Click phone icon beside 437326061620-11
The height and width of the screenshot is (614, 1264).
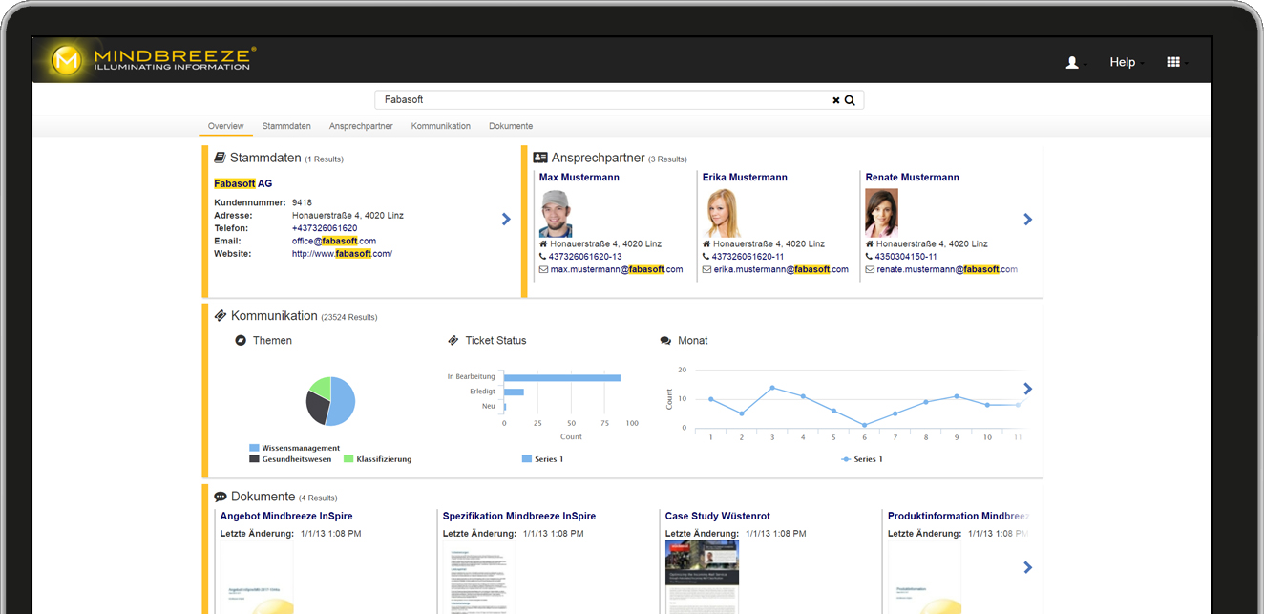pyautogui.click(x=706, y=257)
